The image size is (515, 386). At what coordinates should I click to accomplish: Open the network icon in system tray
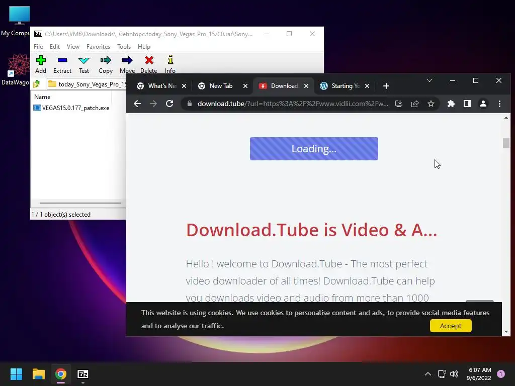(442, 374)
